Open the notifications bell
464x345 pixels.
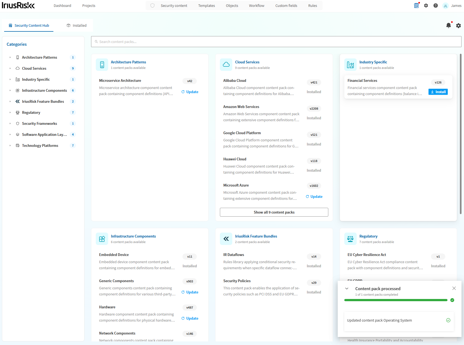tap(449, 25)
